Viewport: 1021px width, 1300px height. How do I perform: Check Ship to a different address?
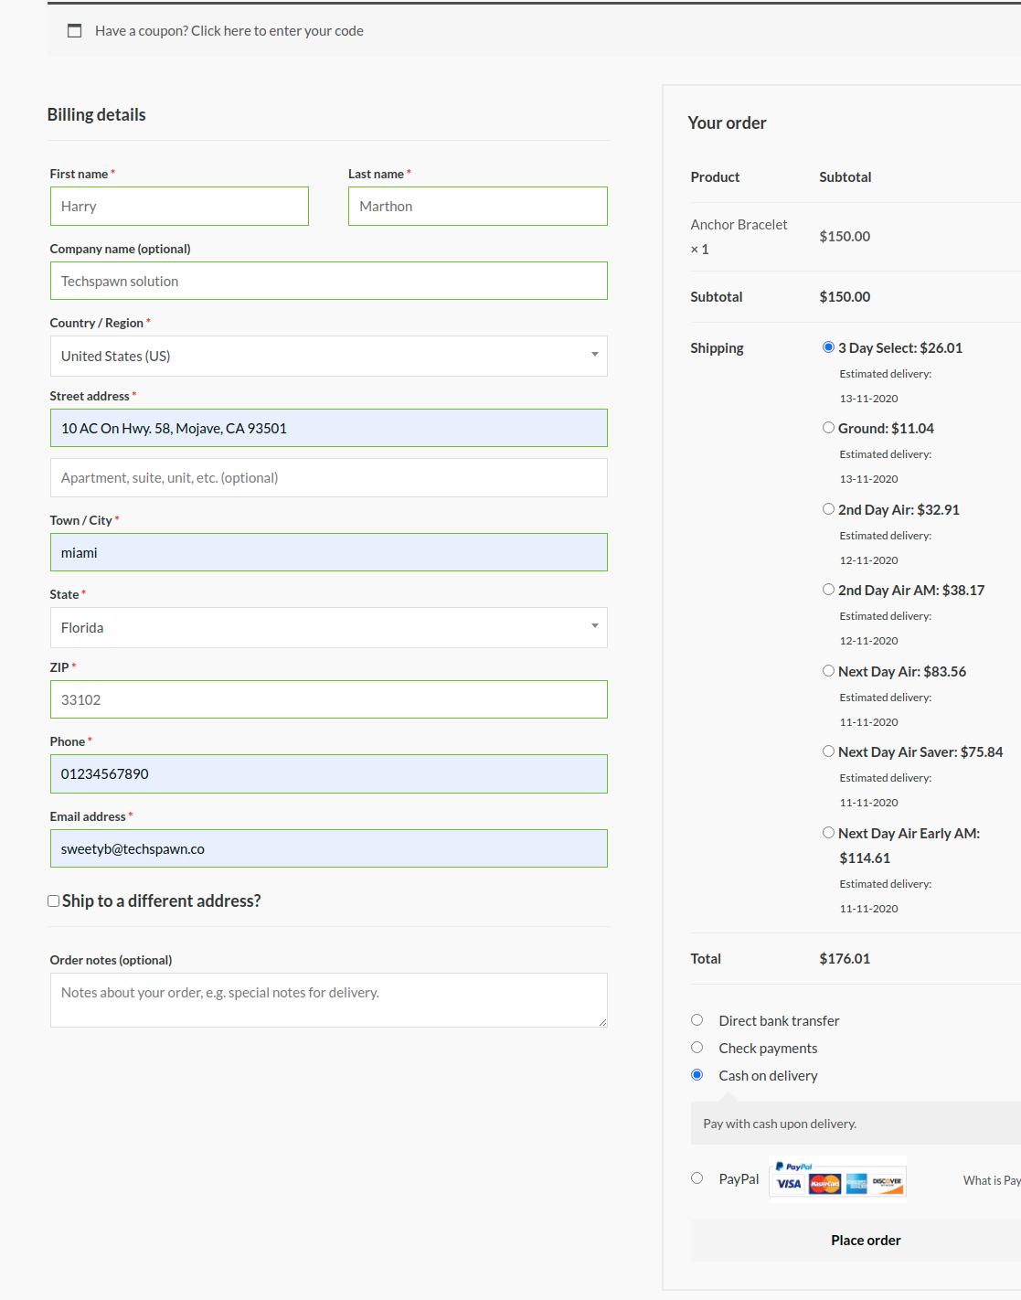(54, 901)
